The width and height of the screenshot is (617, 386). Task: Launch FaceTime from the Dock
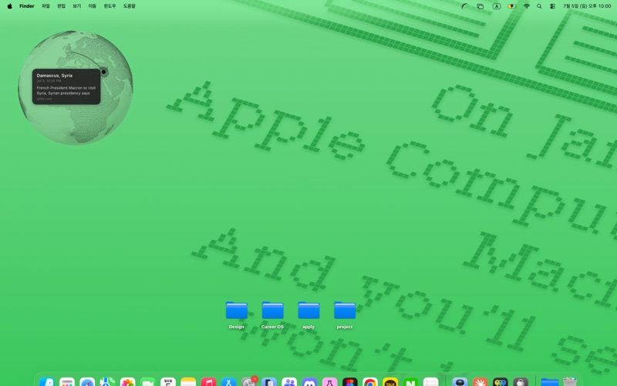(x=147, y=383)
